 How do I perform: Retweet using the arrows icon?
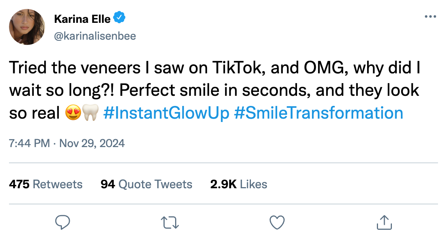pos(170,222)
